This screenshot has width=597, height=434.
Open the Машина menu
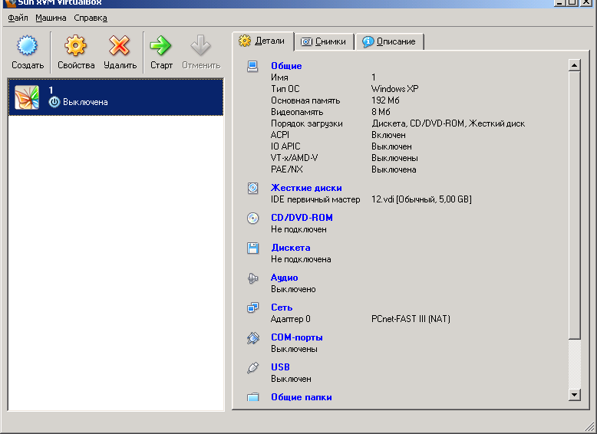[51, 18]
